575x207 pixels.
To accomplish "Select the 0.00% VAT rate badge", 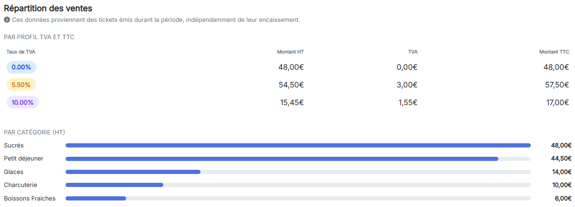I will [21, 67].
